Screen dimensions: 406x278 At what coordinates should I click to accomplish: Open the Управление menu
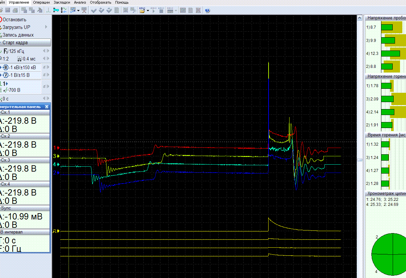19,2
